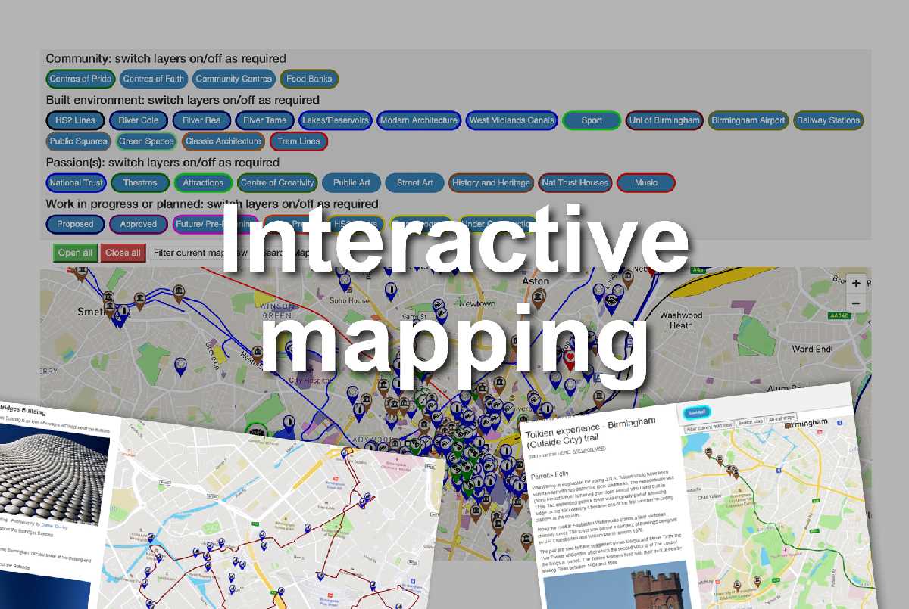This screenshot has height=609, width=909.
Task: Click the Perrotts Folly tower photo
Action: [x=642, y=586]
